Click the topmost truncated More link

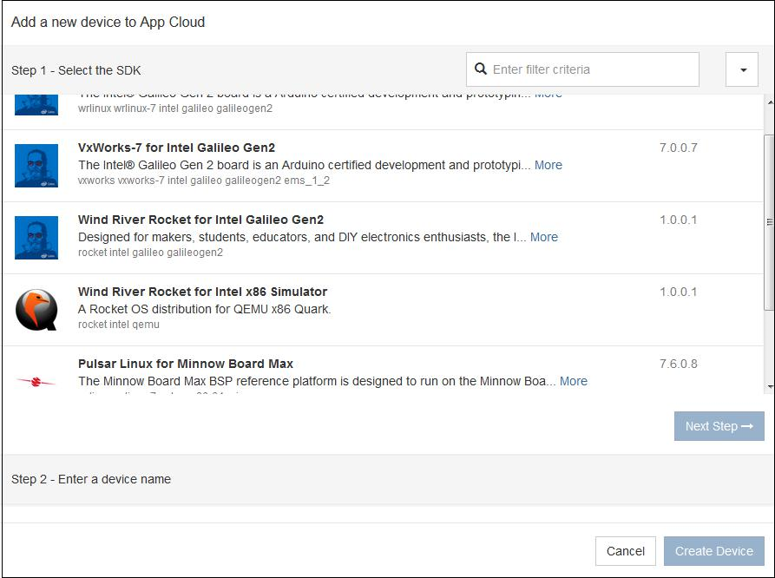coord(548,95)
